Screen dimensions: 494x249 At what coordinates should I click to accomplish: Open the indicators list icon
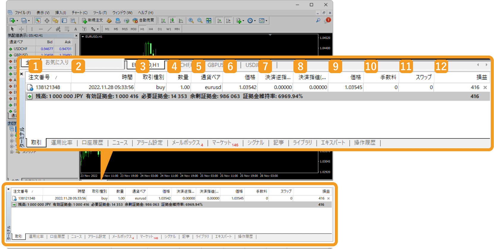point(238,21)
